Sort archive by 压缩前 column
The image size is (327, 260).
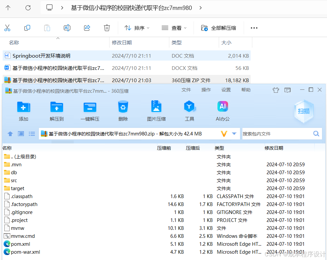(x=164, y=148)
